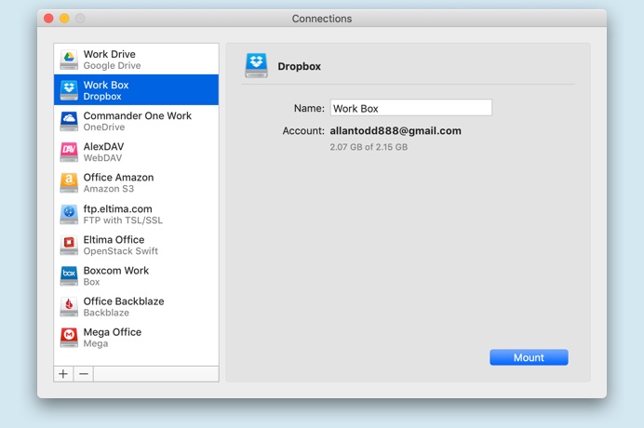This screenshot has height=428, width=644.
Task: Click the FTP globe icon for ftp.eltima.com
Action: 69,214
